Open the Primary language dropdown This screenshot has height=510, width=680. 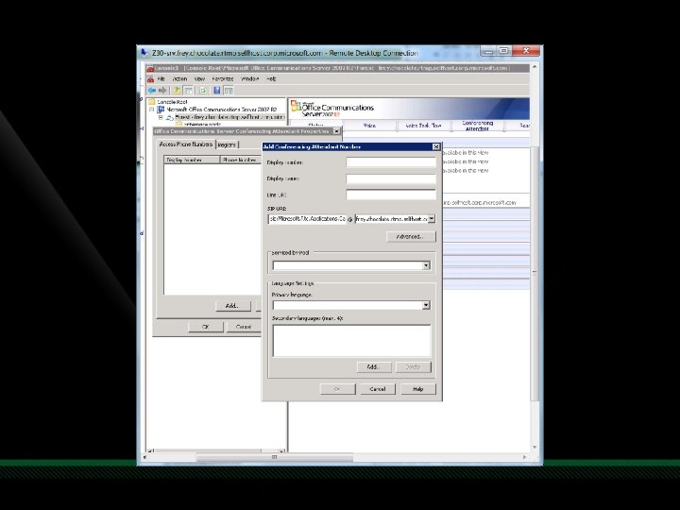tap(426, 305)
